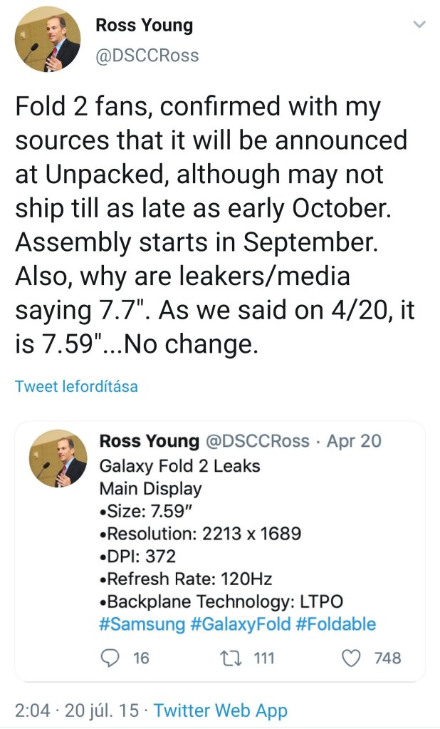The image size is (440, 729).
Task: Open the quoted tweet's Ross Young name
Action: pyautogui.click(x=150, y=441)
